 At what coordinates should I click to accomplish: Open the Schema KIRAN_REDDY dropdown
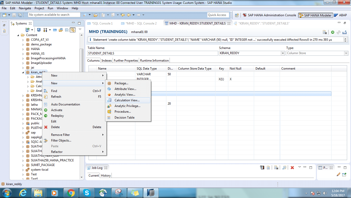283,53
